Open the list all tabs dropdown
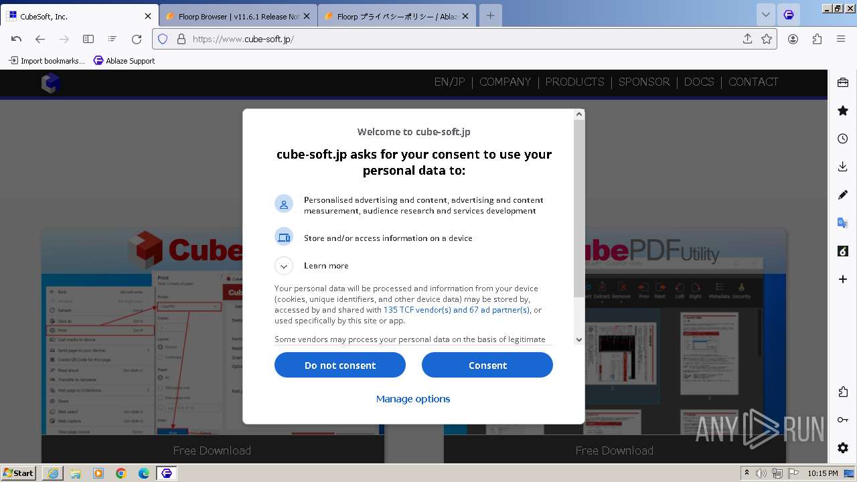The image size is (857, 482). (766, 15)
